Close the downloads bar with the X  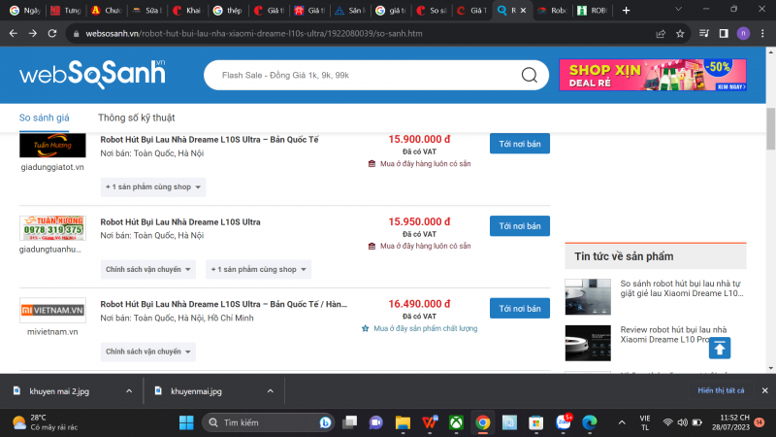(764, 390)
